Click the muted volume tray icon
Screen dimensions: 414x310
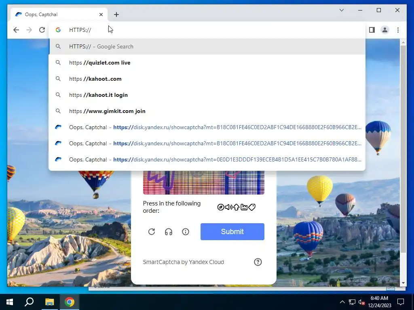(361, 302)
